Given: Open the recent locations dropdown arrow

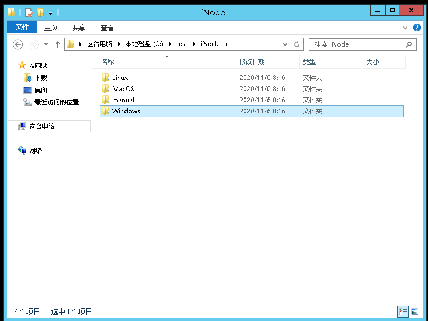Looking at the screenshot, I should point(46,44).
